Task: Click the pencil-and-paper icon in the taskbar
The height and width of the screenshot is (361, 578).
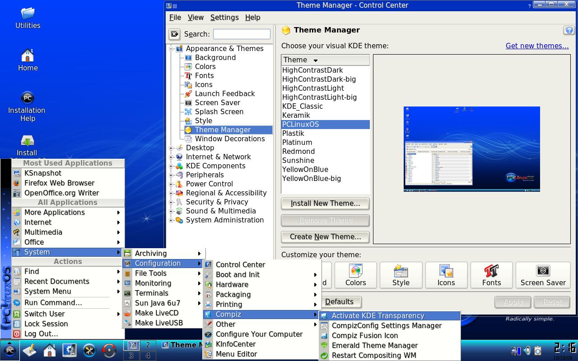Action: pyautogui.click(x=30, y=351)
